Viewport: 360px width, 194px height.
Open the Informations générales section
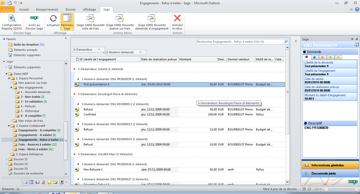pos(330,165)
